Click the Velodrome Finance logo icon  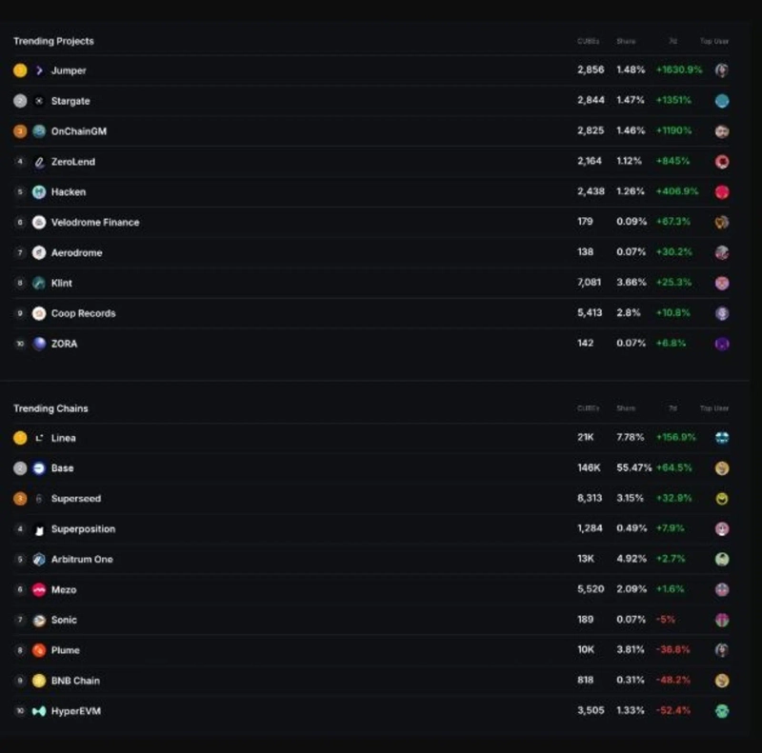[x=39, y=223]
